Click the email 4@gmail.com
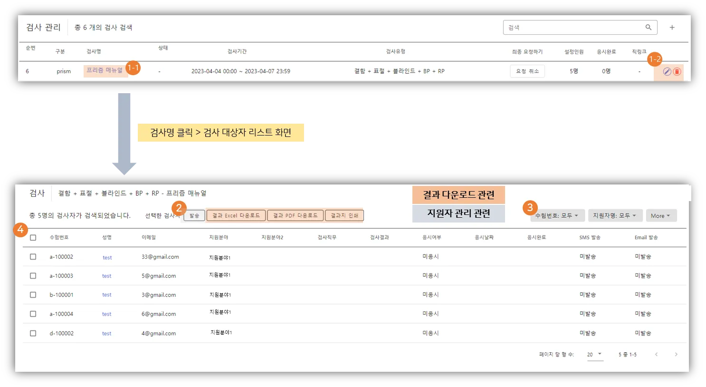This screenshot has width=706, height=387. tap(159, 333)
